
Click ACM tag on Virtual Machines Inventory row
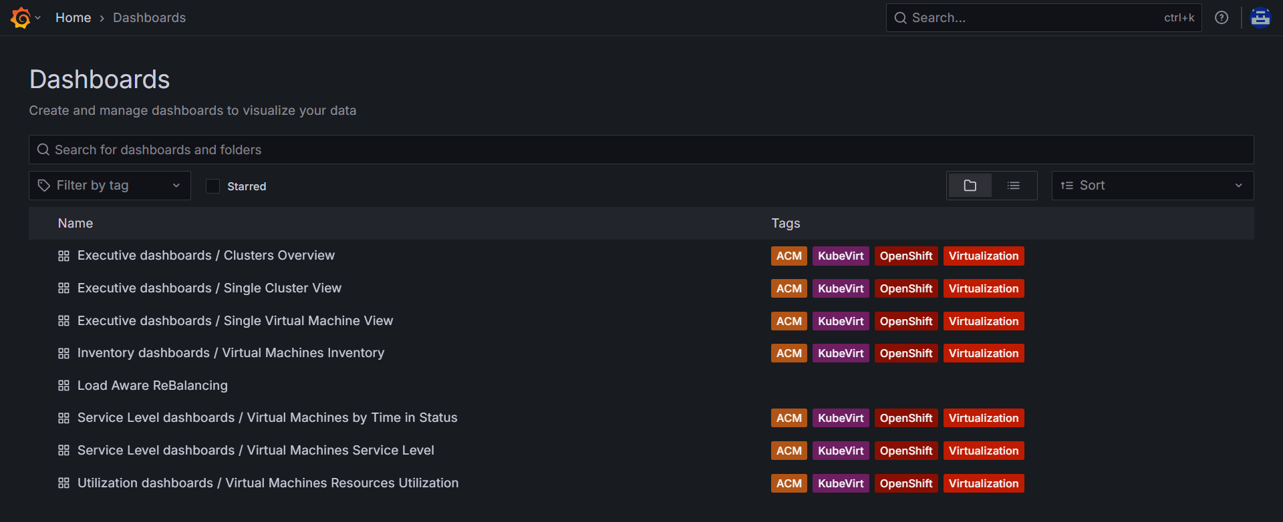[x=789, y=354]
